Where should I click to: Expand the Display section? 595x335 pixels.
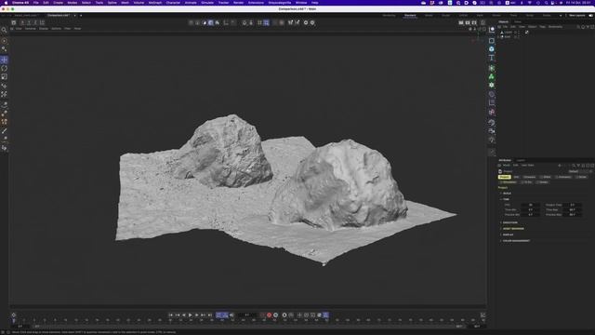pyautogui.click(x=508, y=234)
